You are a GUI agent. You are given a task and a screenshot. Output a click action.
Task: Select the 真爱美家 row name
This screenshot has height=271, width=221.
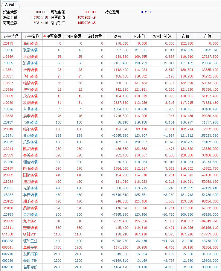pos(31,247)
